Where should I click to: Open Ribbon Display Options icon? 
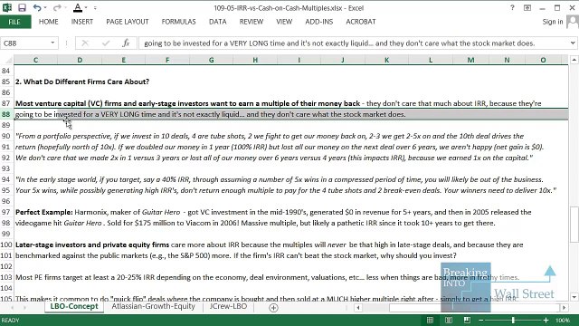pos(527,8)
